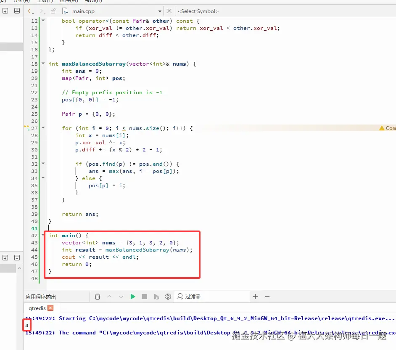The image size is (396, 350).
Task: Click the lower-left sidebar collapse icon
Action: pos(17,257)
